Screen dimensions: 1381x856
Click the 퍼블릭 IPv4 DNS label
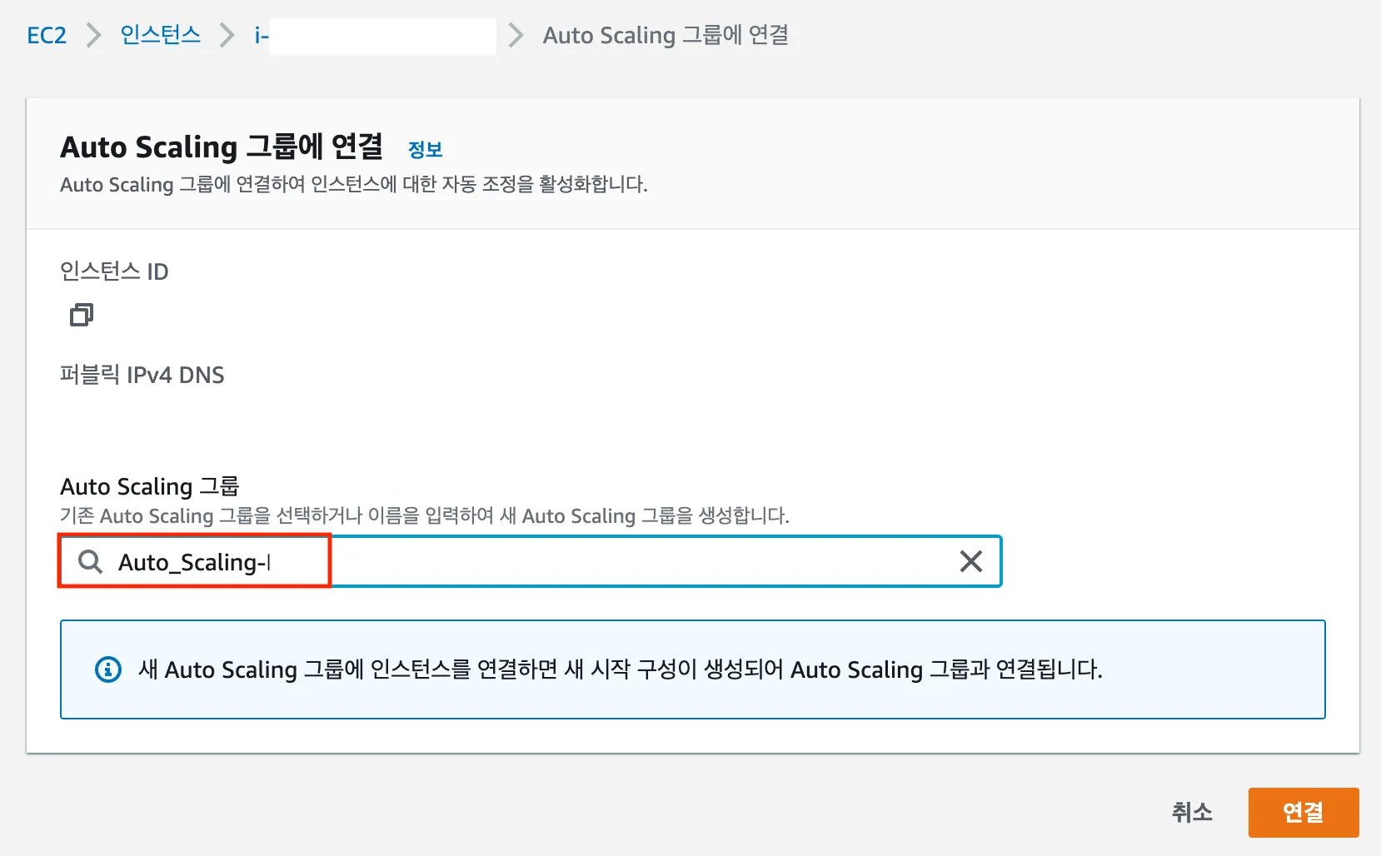click(x=142, y=375)
